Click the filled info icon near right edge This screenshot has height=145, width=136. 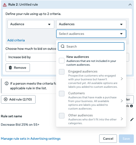tap(132, 106)
